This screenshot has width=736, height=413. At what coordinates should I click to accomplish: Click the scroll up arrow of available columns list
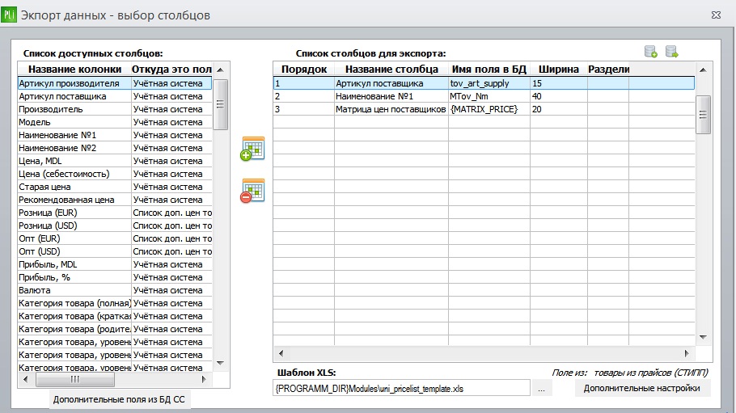220,70
